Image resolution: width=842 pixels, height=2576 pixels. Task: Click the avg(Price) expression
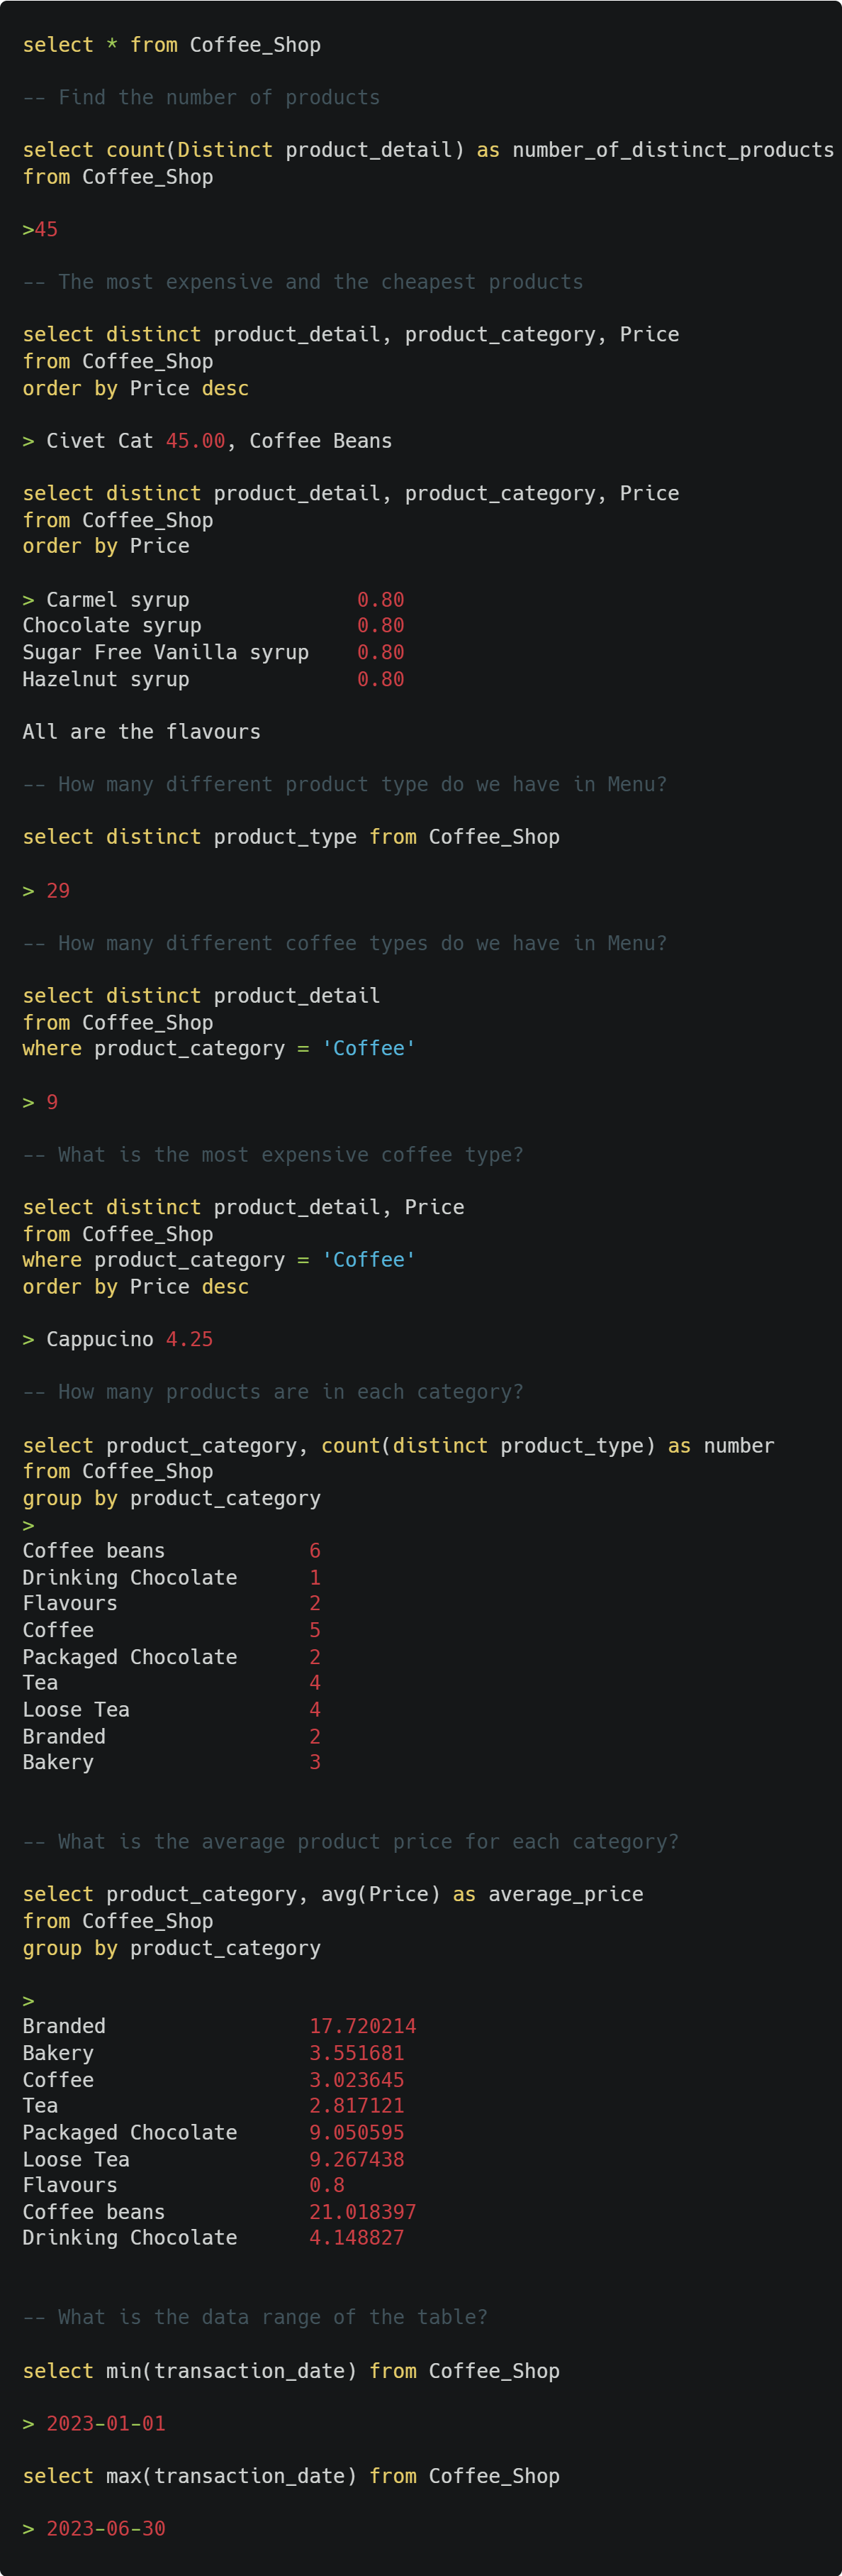(381, 1894)
